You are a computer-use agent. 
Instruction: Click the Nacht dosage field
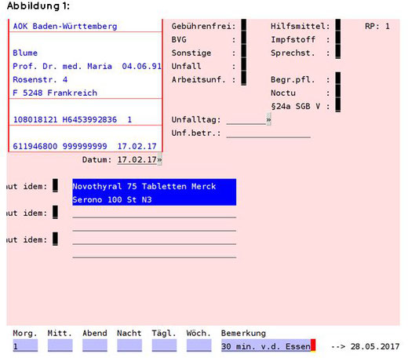pyautogui.click(x=129, y=345)
